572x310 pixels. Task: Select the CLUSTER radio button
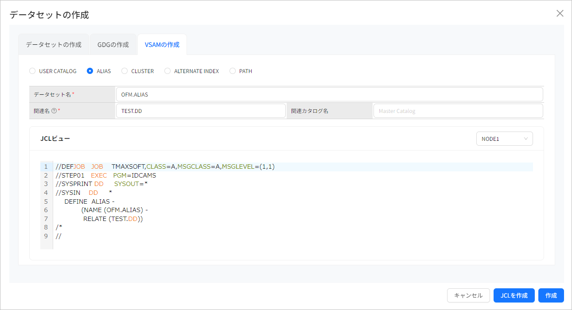(x=125, y=71)
